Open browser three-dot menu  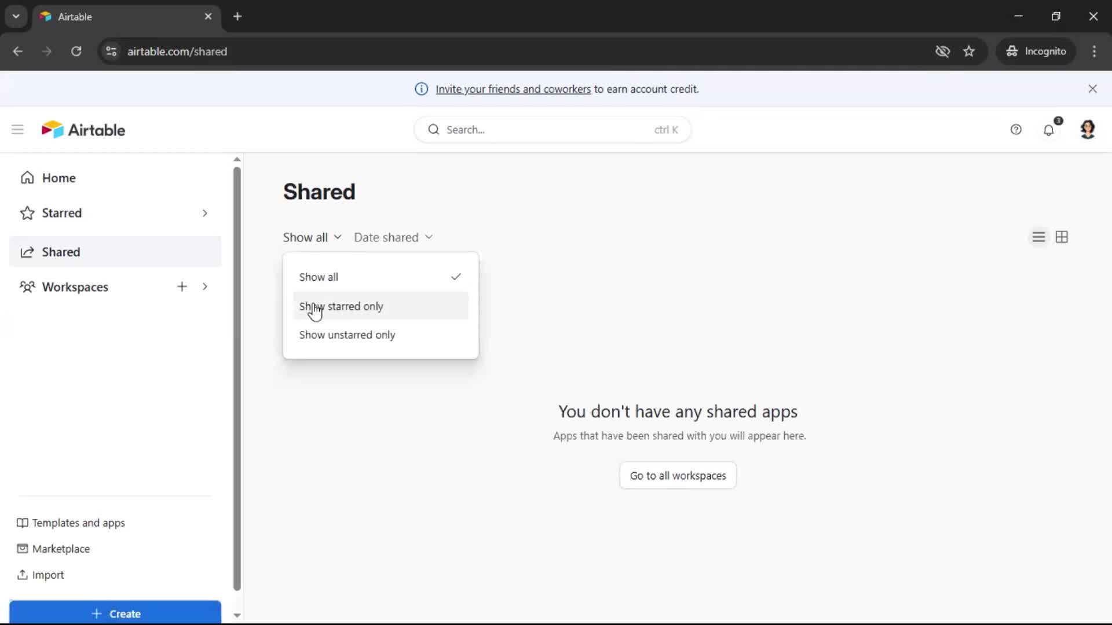pyautogui.click(x=1094, y=51)
